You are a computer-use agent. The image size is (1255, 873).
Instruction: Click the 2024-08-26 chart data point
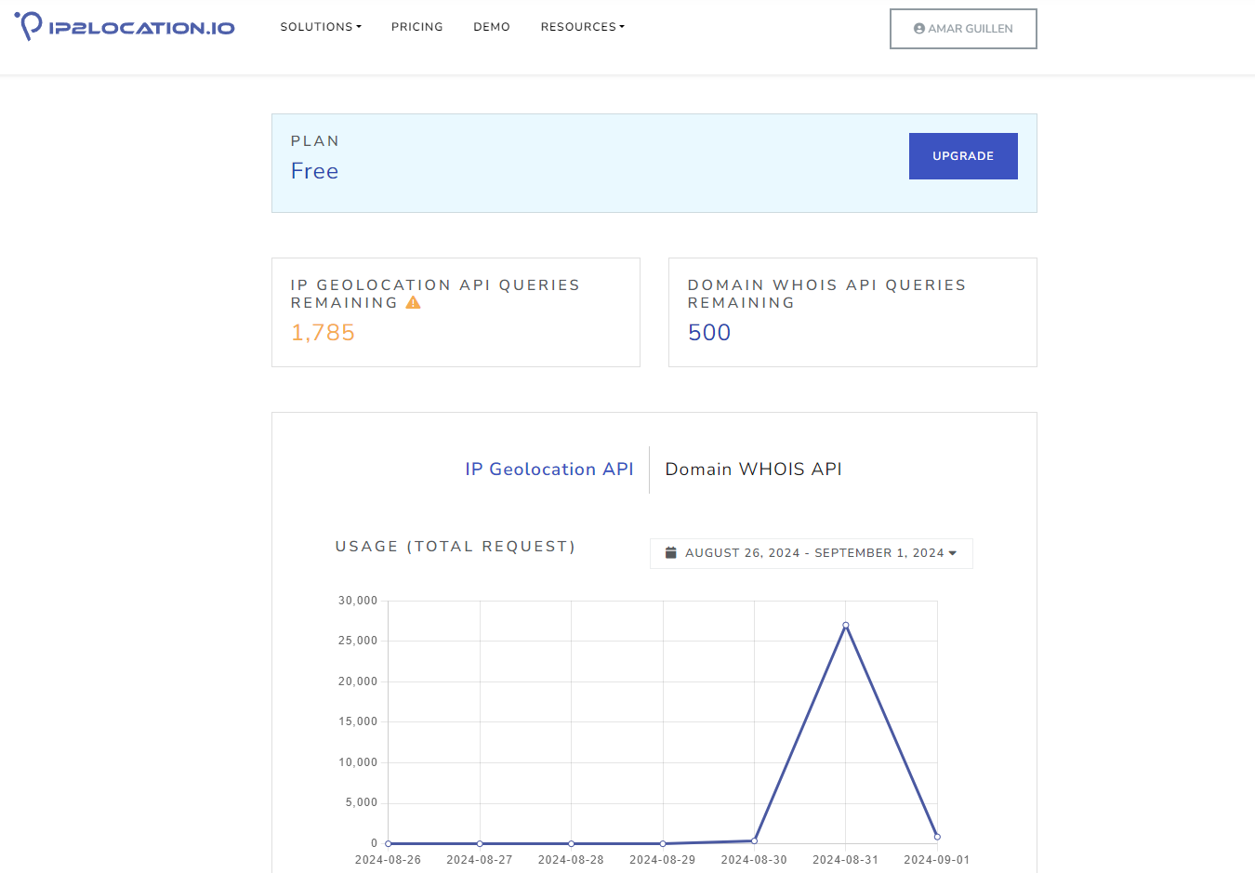(388, 843)
